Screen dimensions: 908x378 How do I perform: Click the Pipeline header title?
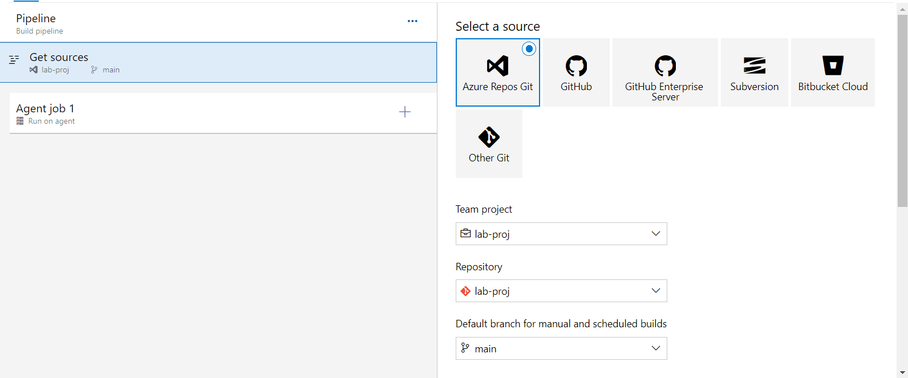[36, 19]
